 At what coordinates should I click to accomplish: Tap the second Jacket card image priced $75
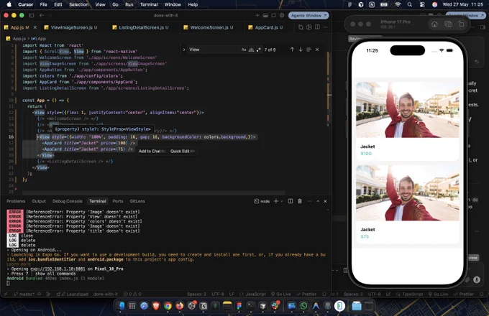[407, 193]
